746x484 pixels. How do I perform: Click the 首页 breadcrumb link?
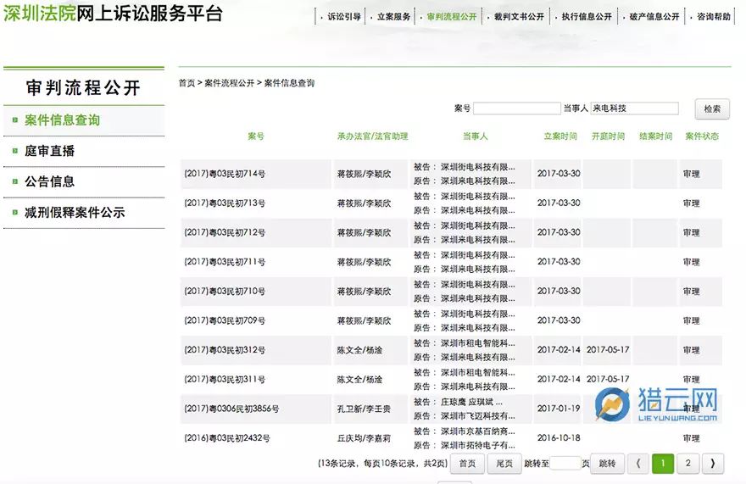[186, 83]
